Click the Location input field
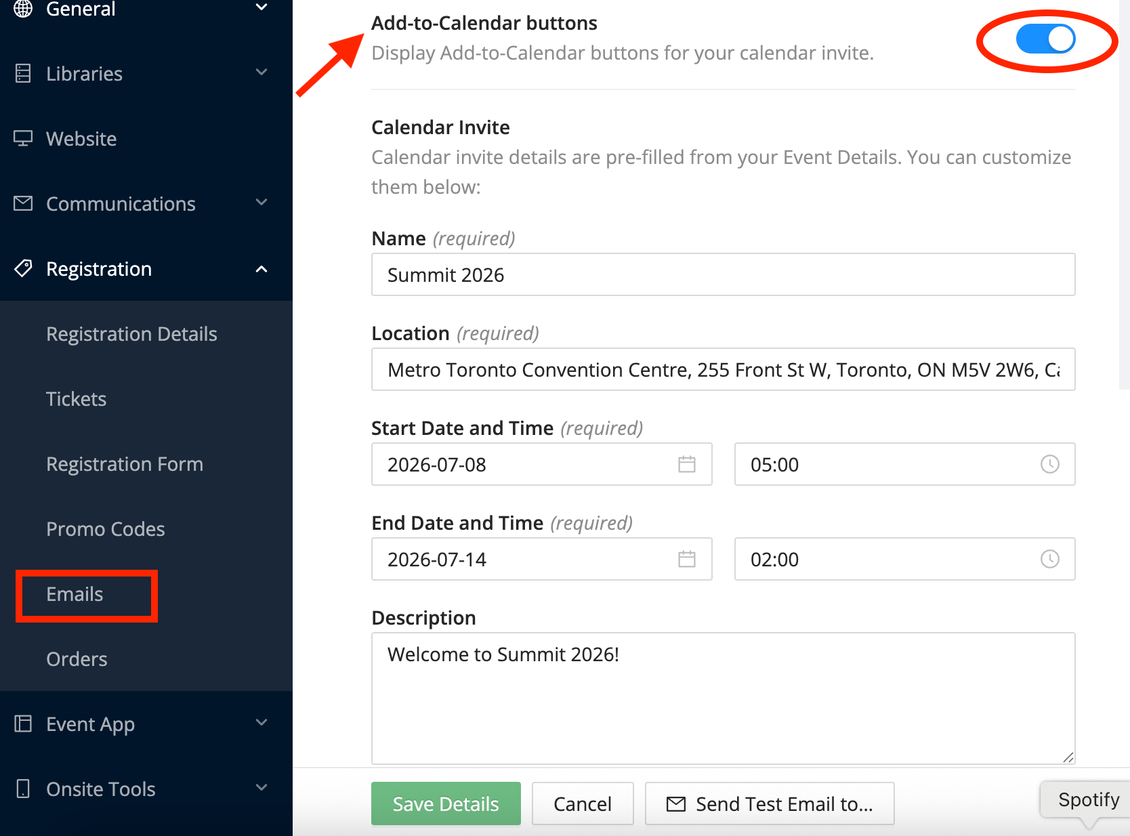 (723, 370)
